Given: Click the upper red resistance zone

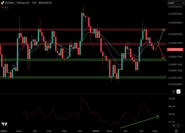Looking at the screenshot, I should pyautogui.click(x=83, y=30).
